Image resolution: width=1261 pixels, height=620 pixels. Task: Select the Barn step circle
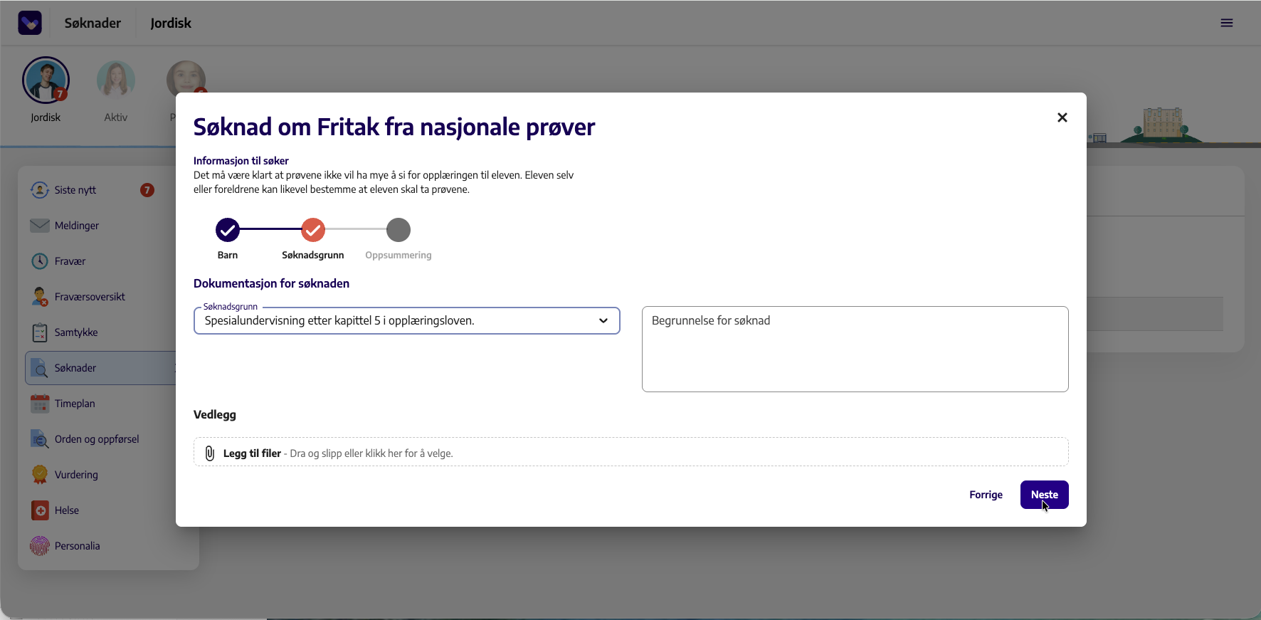pyautogui.click(x=228, y=230)
